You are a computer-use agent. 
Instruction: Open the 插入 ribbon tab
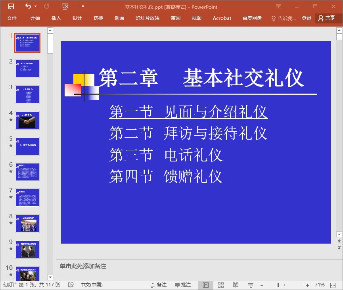click(x=56, y=18)
